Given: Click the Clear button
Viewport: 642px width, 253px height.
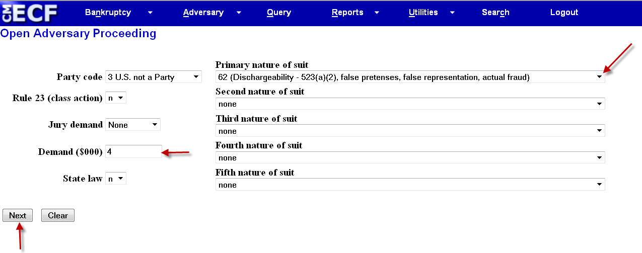Looking at the screenshot, I should point(58,215).
